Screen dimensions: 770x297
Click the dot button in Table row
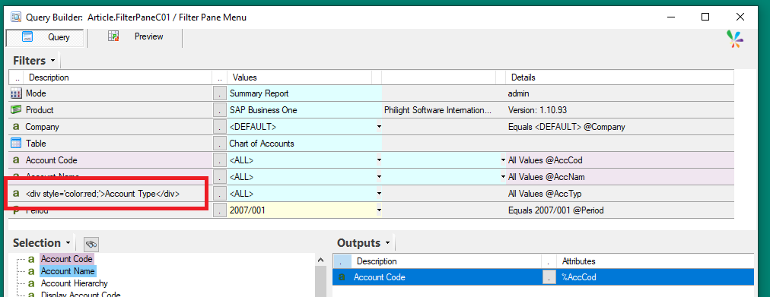click(x=219, y=143)
